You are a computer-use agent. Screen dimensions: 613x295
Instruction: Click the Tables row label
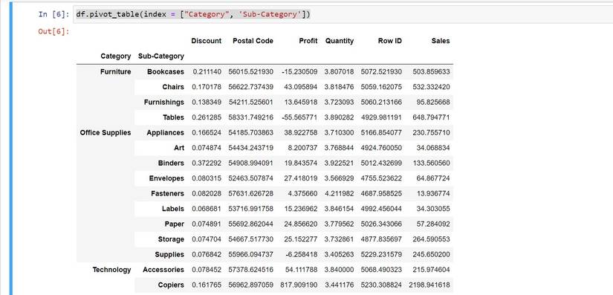coord(174,117)
